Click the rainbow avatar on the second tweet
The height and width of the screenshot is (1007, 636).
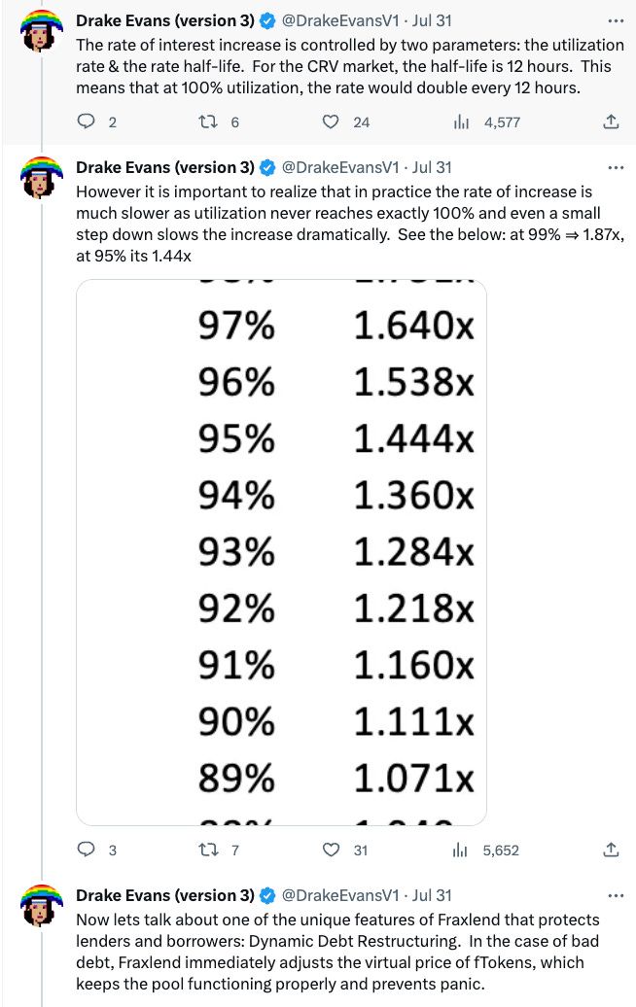pos(42,178)
